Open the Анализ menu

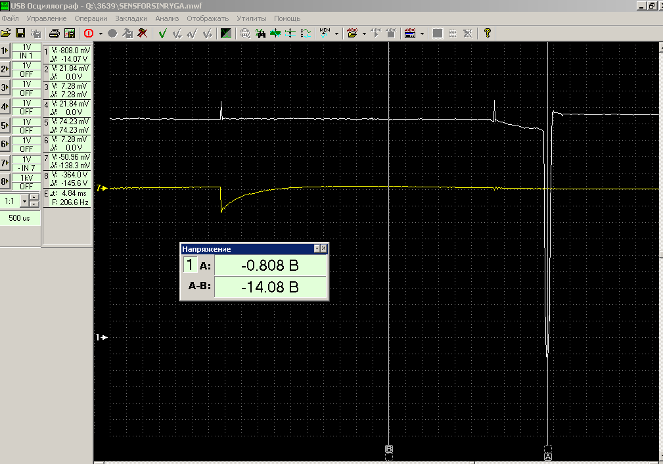tap(167, 18)
